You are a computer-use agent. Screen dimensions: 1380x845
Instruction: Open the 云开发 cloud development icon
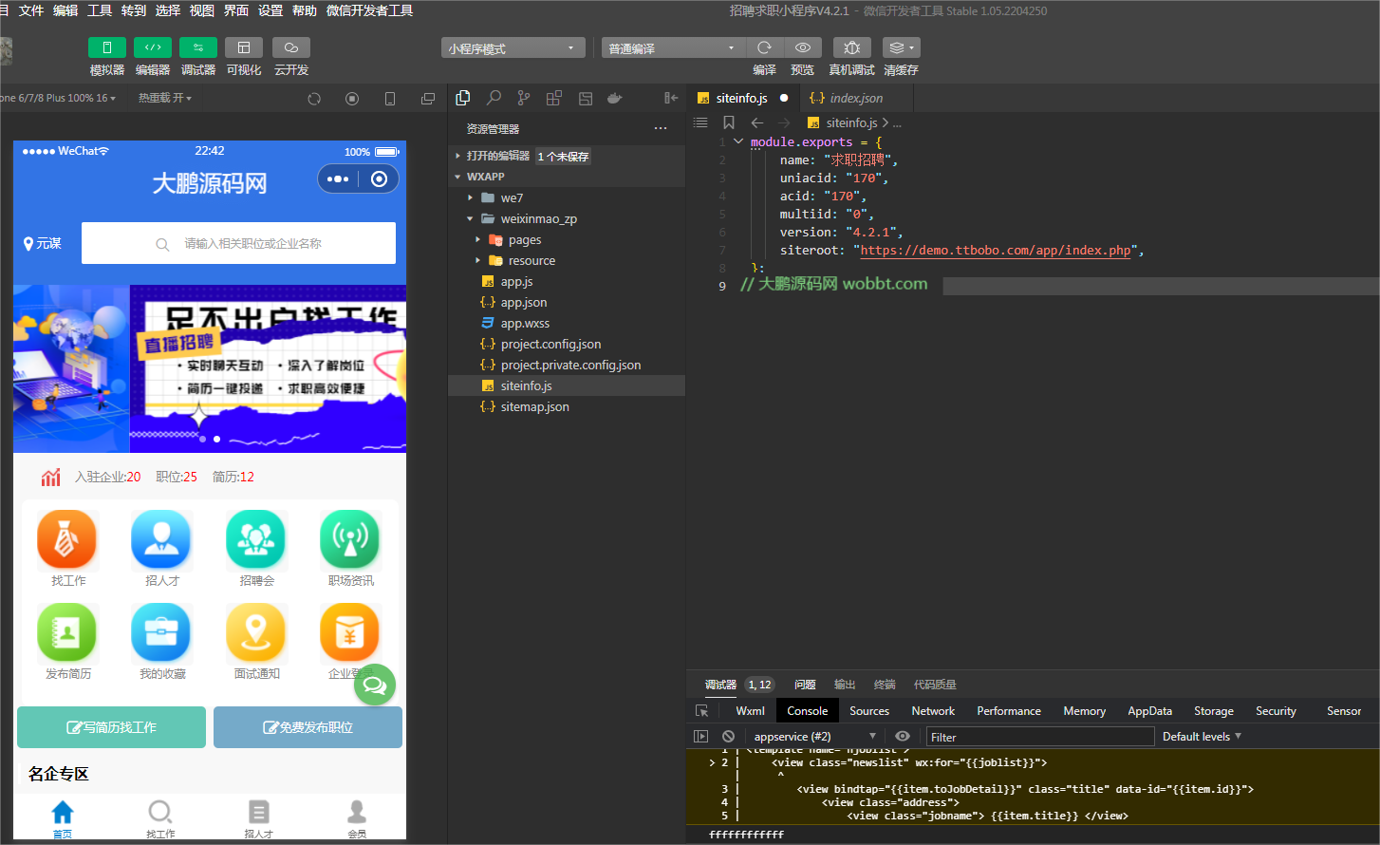[290, 47]
